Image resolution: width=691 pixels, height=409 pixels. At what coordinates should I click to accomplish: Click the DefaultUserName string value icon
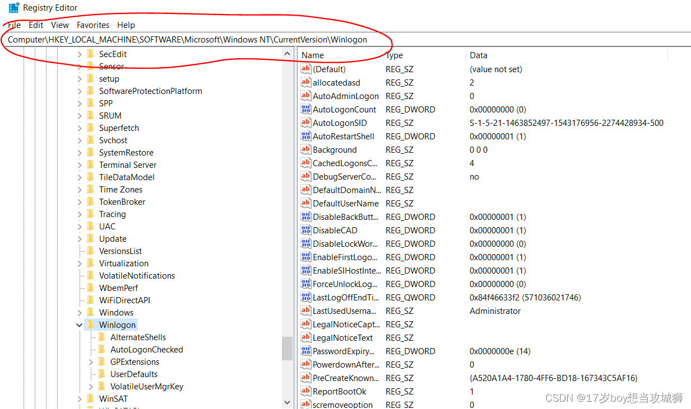coord(305,203)
